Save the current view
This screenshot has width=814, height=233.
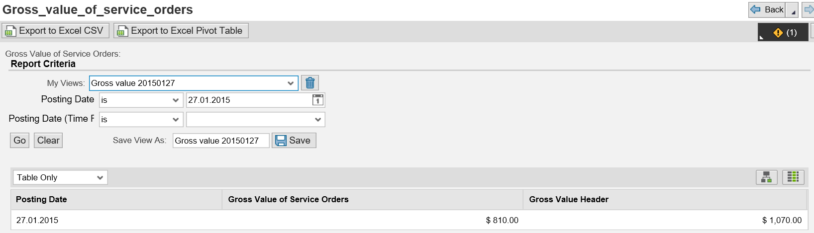click(294, 141)
